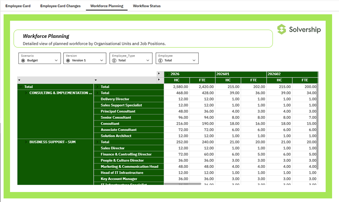
Task: Click the sigma icon in Employee filter
Action: 160,61
